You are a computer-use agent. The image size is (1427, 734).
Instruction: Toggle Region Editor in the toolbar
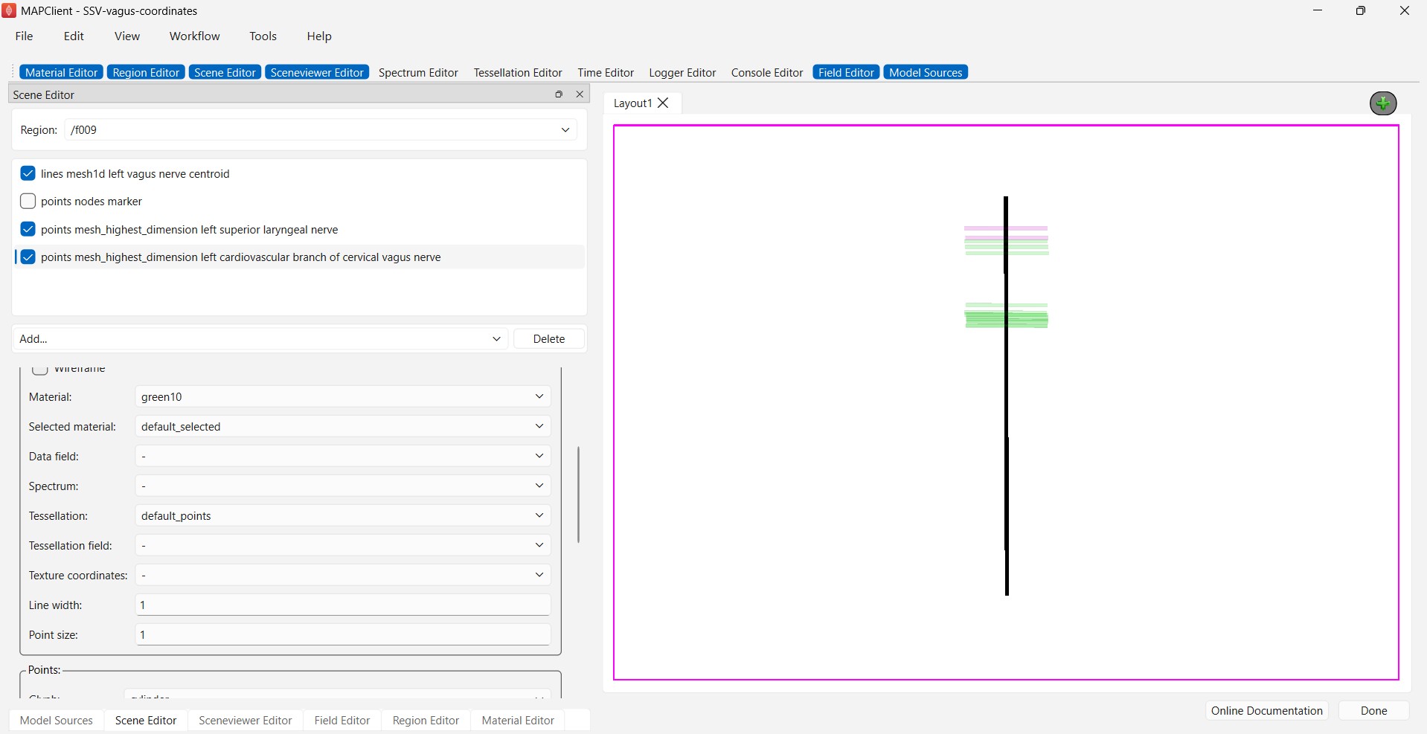tap(146, 72)
